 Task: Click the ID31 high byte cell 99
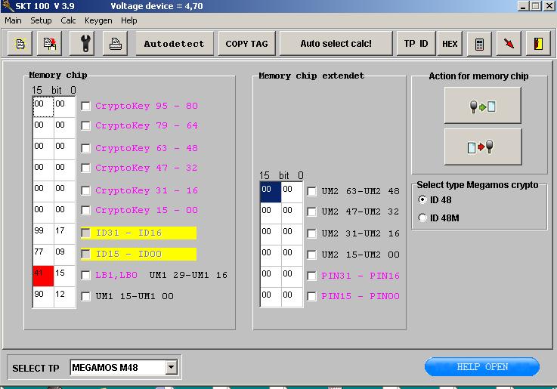[43, 233]
